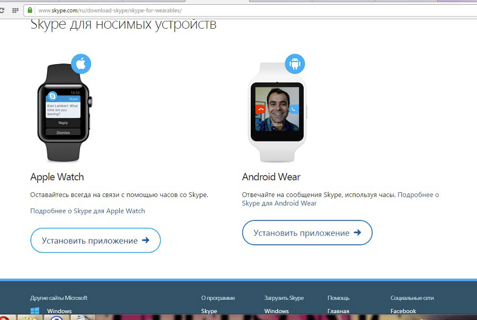Click the "Оставайтесь всегда на связи" description text
This screenshot has height=320, width=477.
[119, 194]
